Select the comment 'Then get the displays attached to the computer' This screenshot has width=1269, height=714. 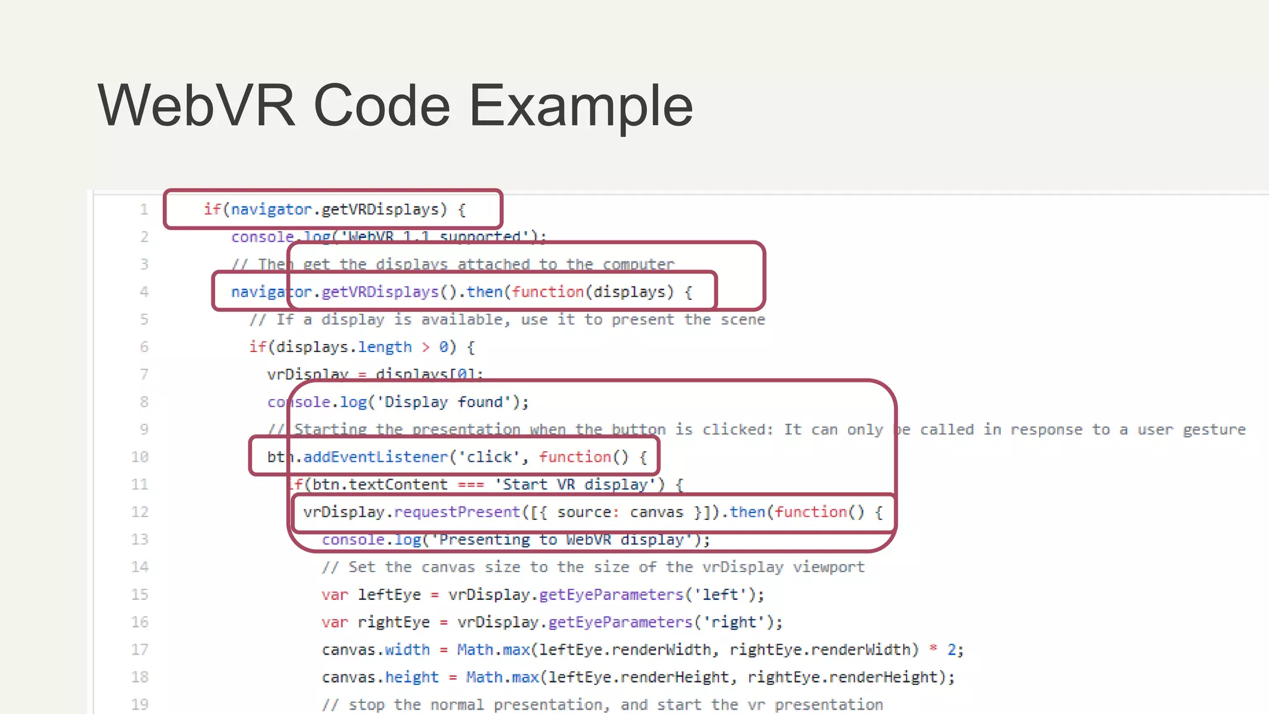point(453,265)
